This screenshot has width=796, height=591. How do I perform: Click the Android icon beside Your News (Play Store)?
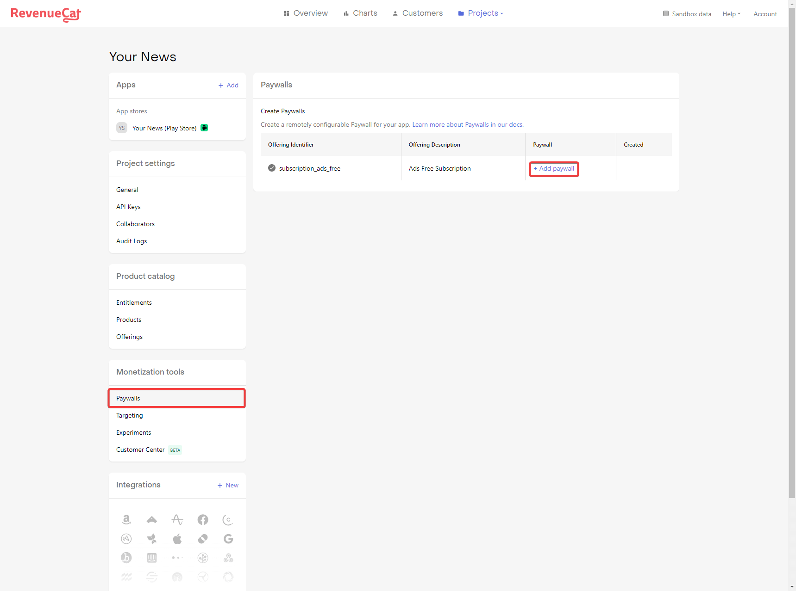(204, 128)
